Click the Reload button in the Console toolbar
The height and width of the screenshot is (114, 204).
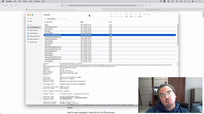(131, 15)
